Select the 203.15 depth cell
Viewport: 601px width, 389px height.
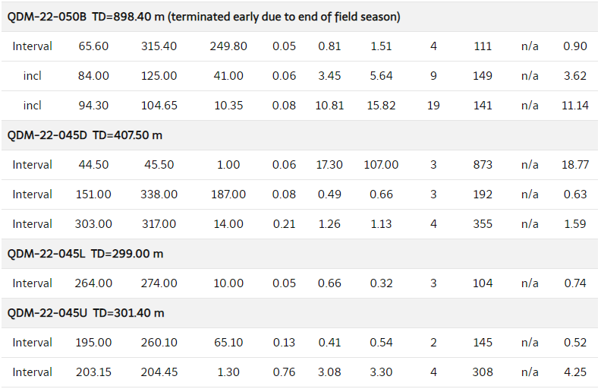click(93, 372)
